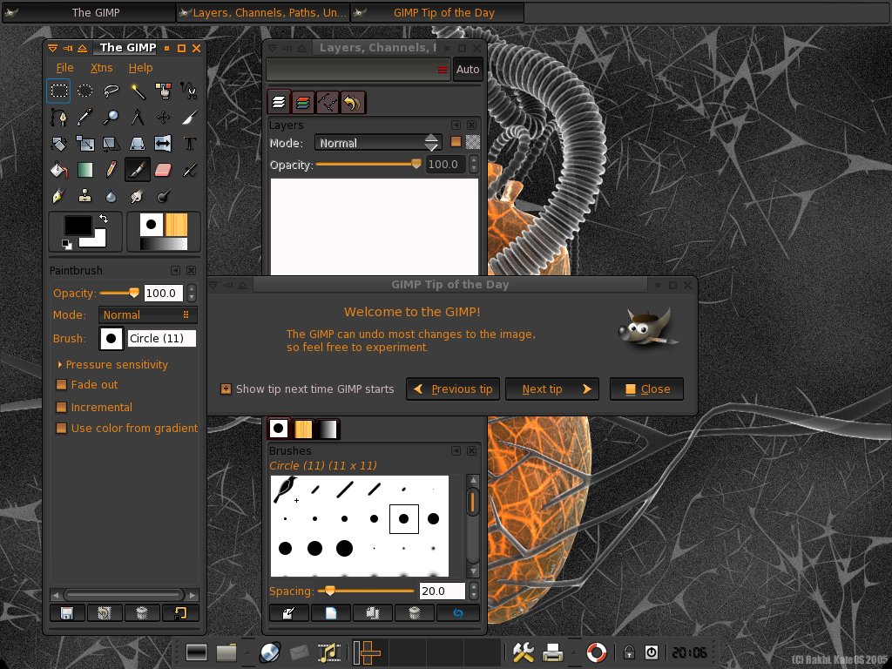Select the Eraser tool
This screenshot has height=669, width=892.
pos(163,170)
